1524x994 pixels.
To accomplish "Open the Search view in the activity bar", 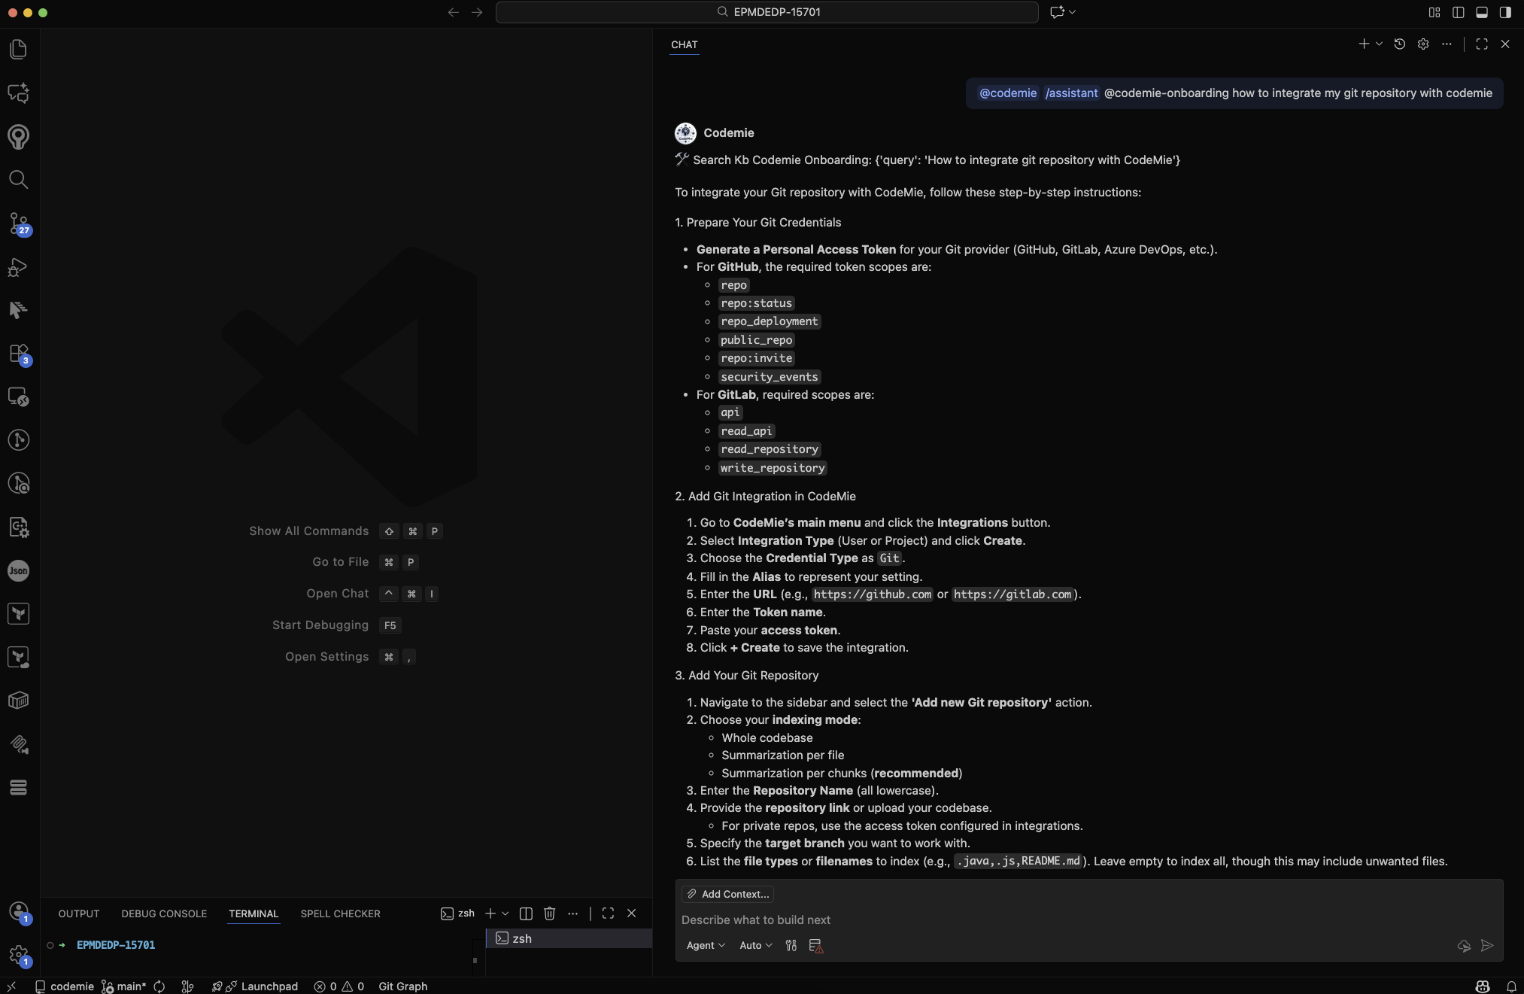I will coord(18,180).
